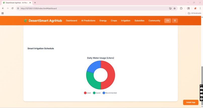Open capture widget settings gear
Image resolution: width=203 pixels, height=108 pixels.
[x=201, y=99]
